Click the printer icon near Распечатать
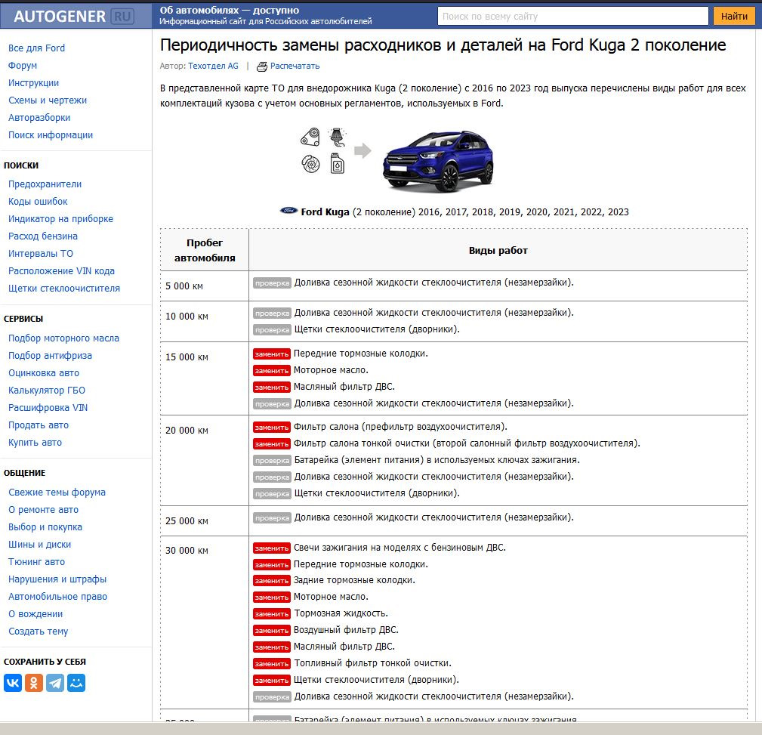 click(262, 66)
